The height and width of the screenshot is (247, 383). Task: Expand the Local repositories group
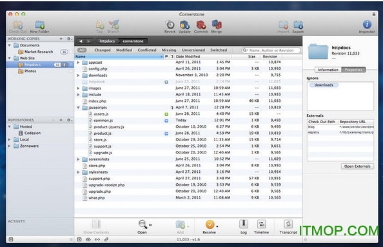pos(10,139)
